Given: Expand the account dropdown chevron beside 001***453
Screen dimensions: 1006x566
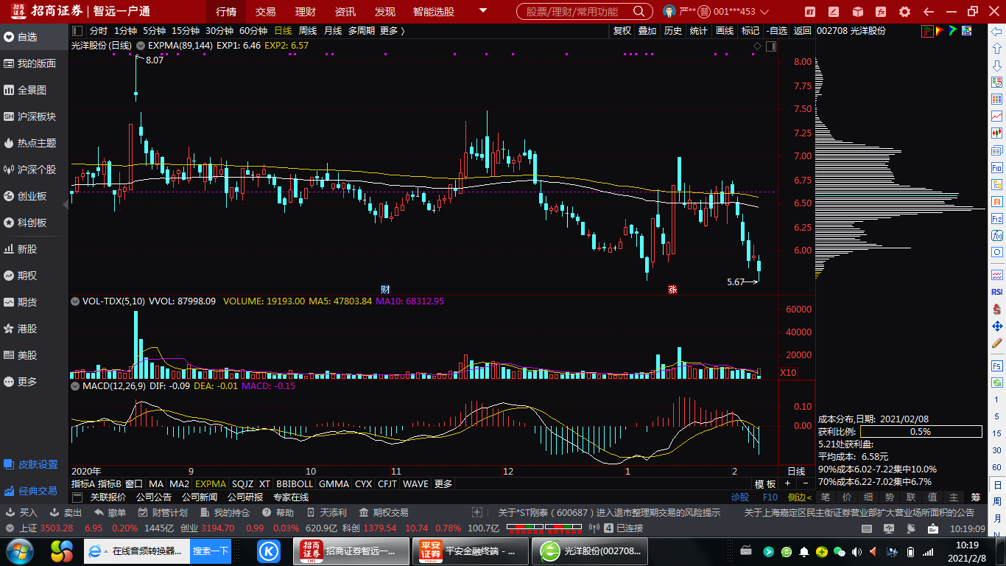Looking at the screenshot, I should coord(764,12).
